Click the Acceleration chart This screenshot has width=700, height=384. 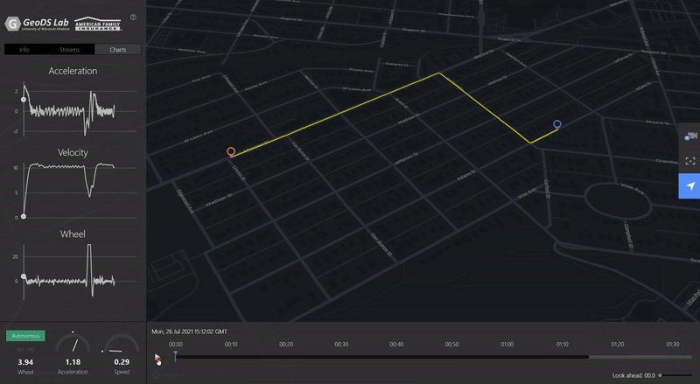coord(70,109)
